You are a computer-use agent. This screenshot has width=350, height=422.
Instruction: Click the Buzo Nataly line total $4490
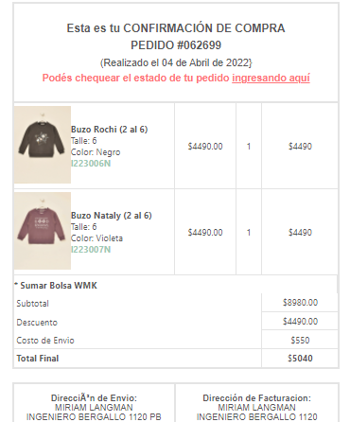pos(300,233)
